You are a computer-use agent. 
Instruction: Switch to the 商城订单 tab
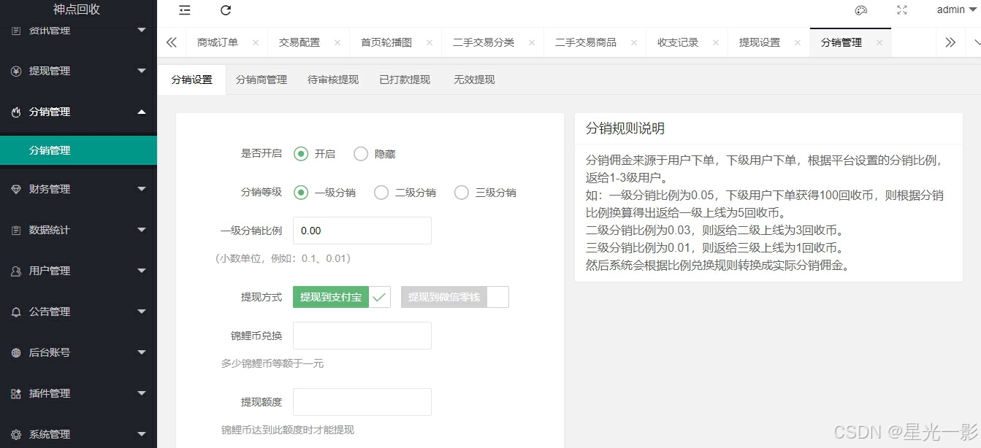click(218, 42)
